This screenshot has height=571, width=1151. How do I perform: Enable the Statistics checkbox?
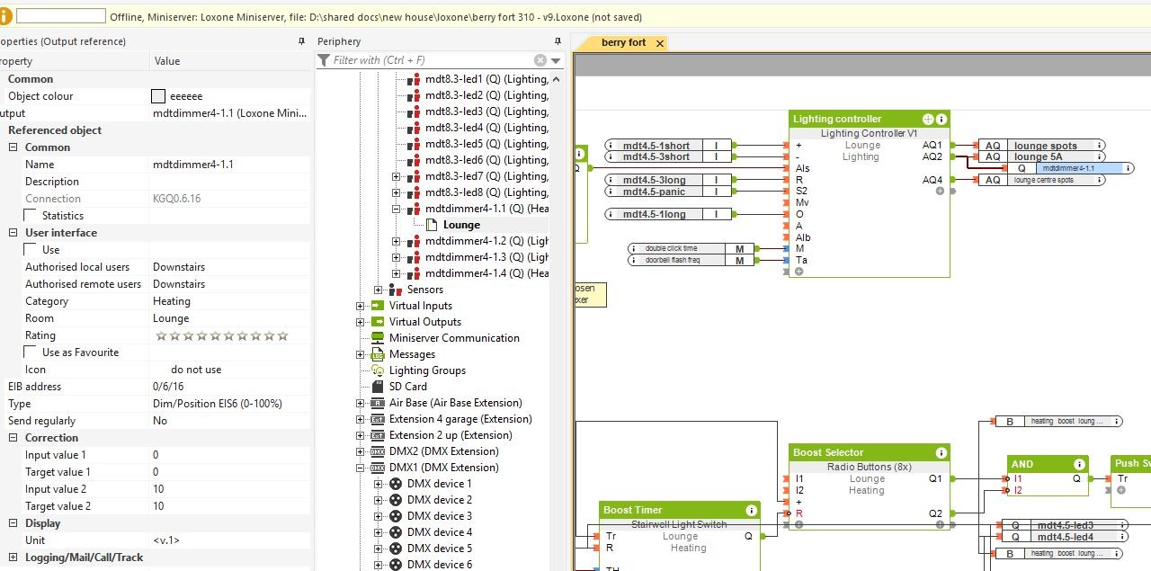point(31,216)
